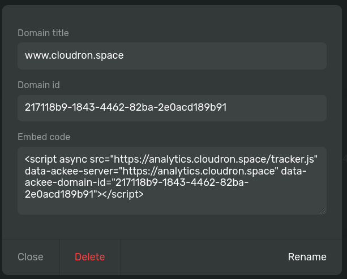Click Rename to save the domain title
The height and width of the screenshot is (279, 347).
tap(307, 257)
